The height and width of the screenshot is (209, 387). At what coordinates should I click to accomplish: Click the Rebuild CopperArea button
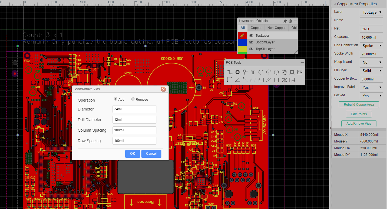pos(359,105)
